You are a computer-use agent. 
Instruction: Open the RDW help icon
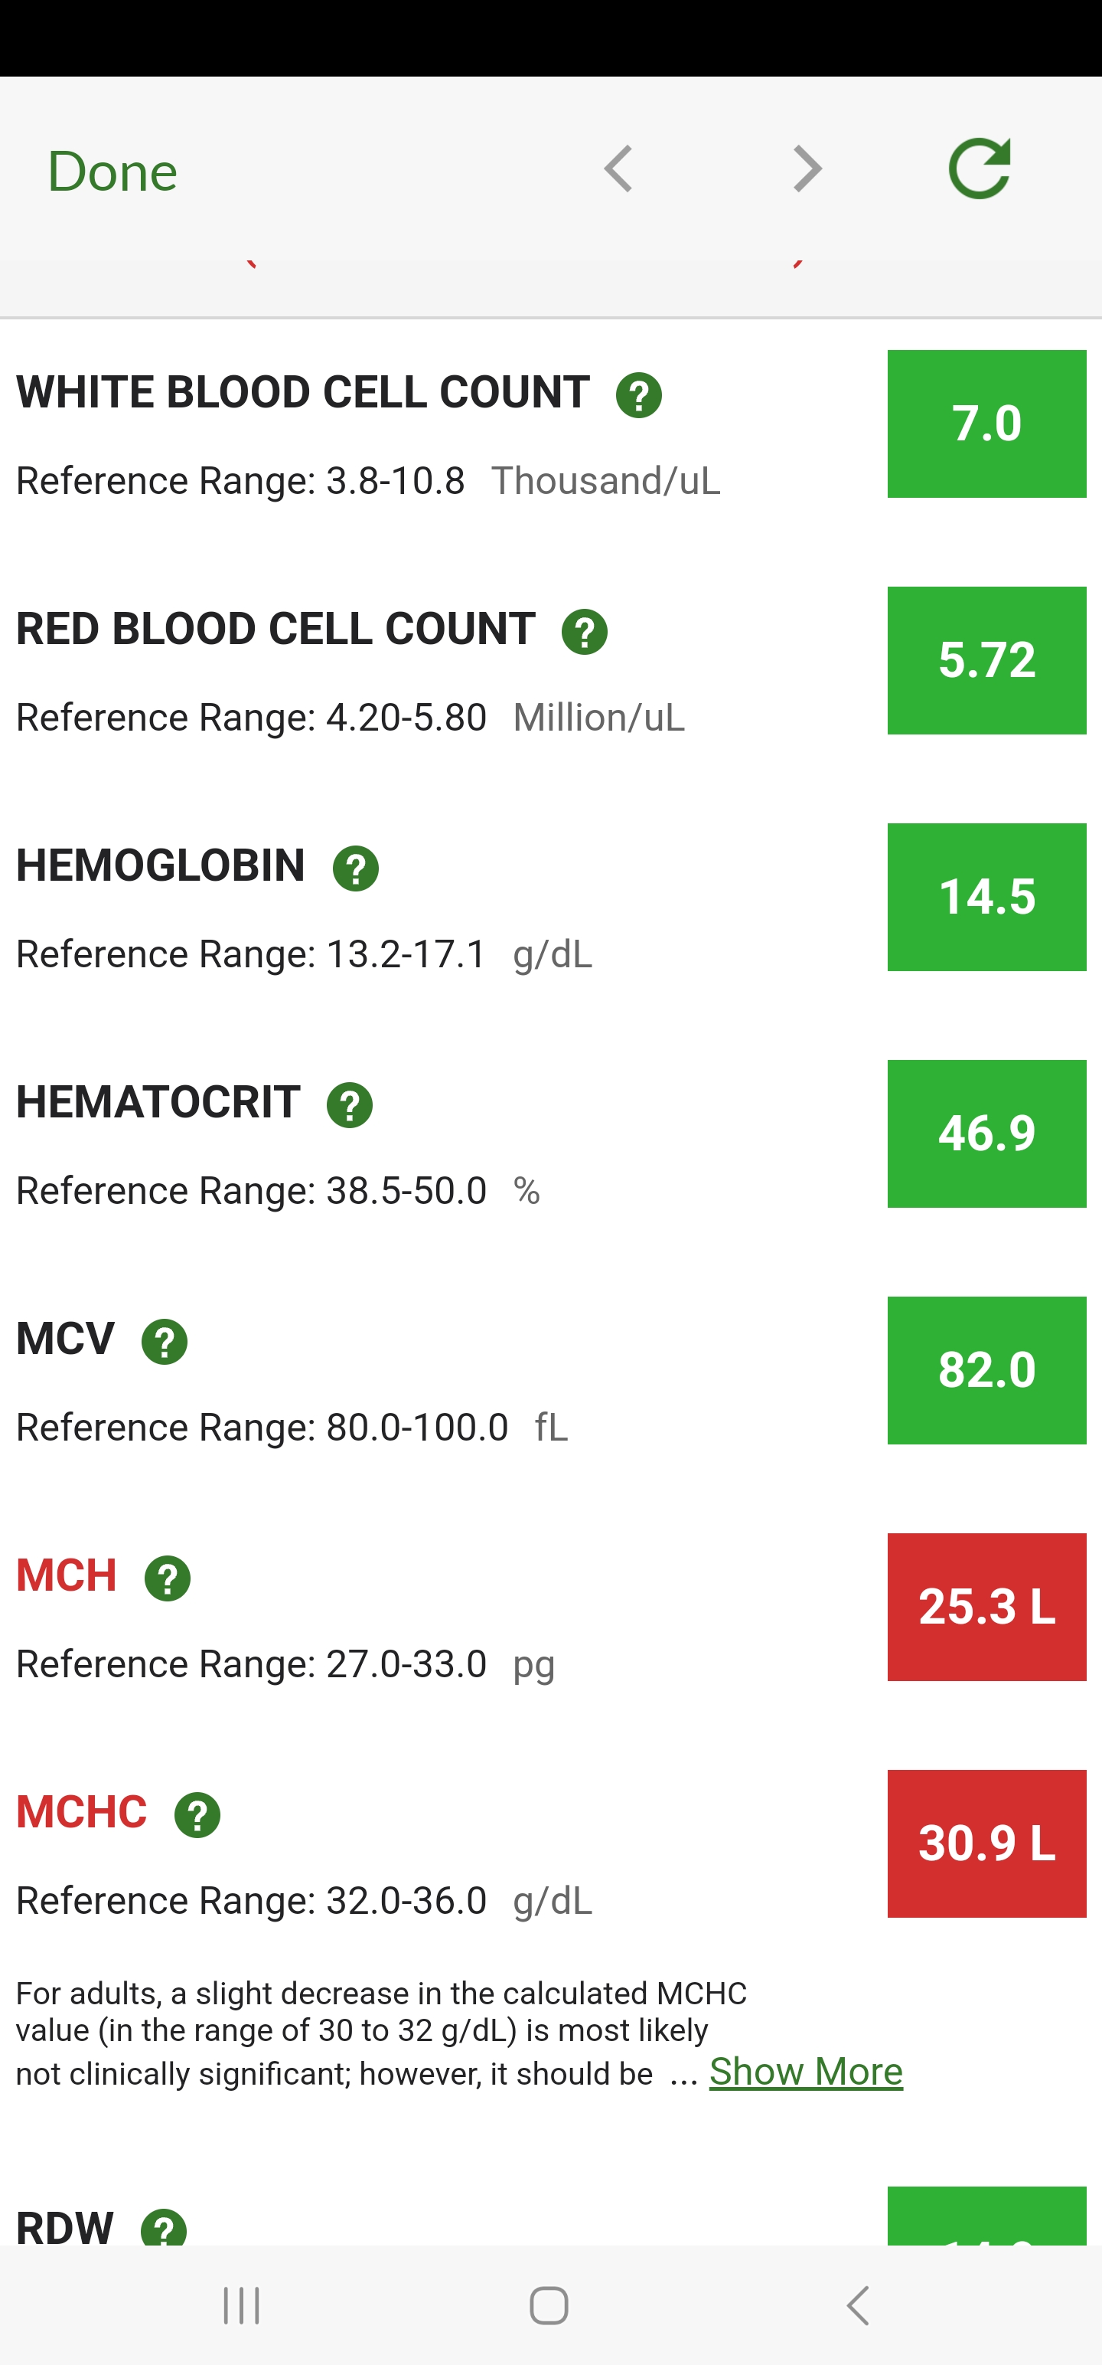click(163, 2229)
